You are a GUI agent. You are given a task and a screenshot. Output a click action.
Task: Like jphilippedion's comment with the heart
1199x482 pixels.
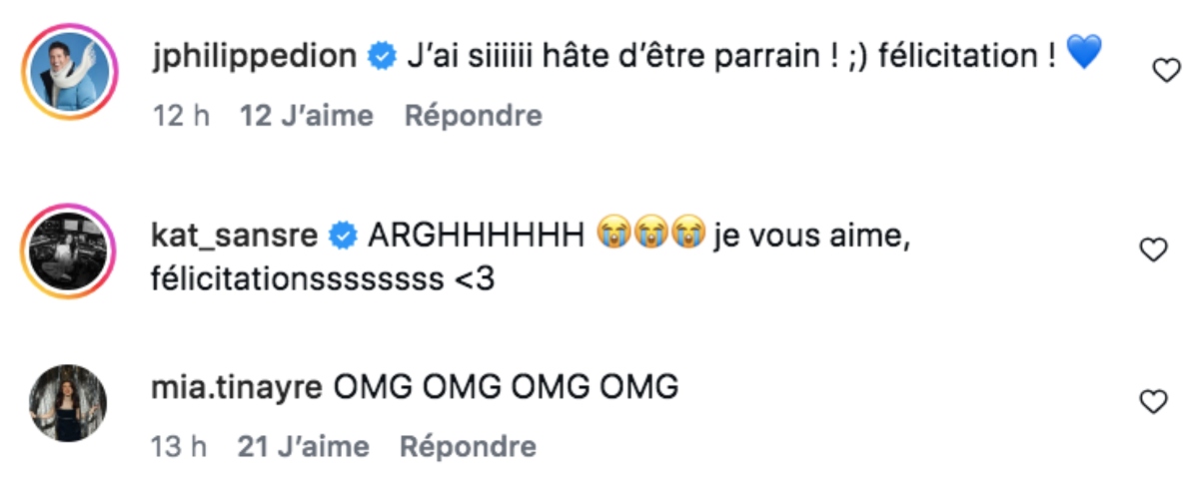tap(1166, 71)
